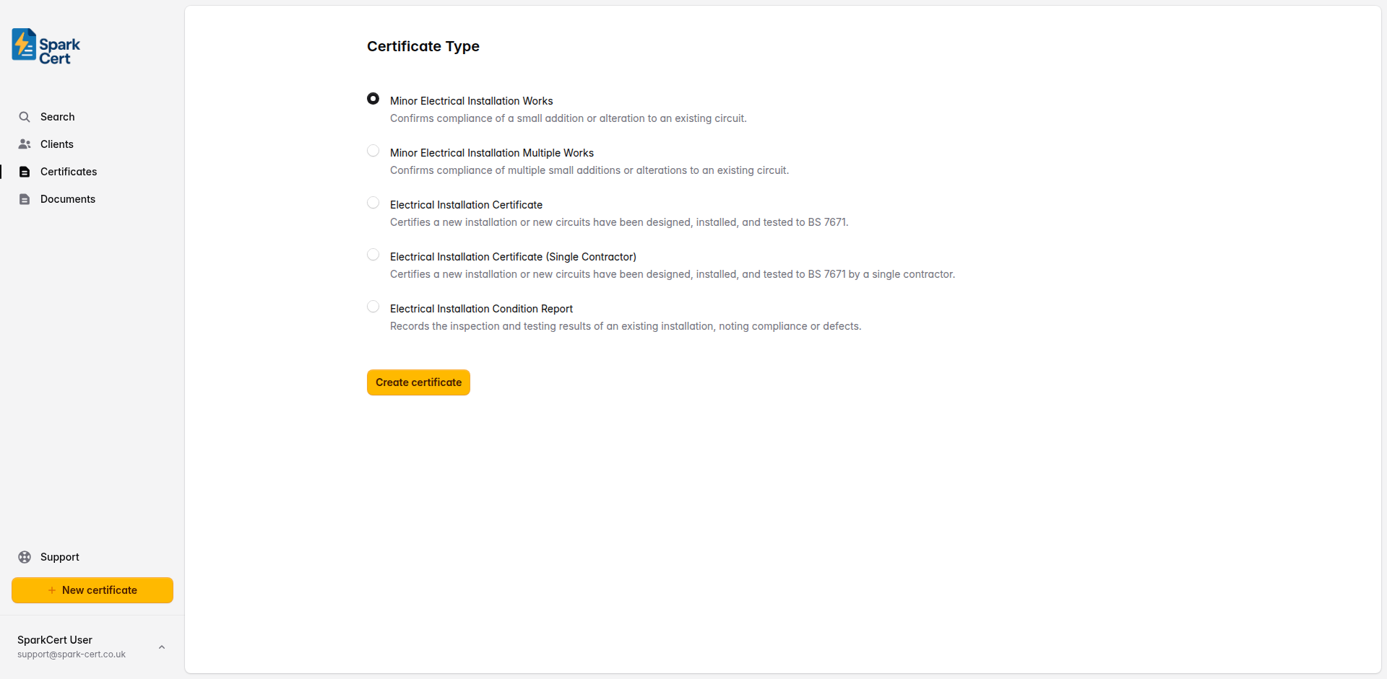
Task: Click the plus icon on New certificate
Action: tap(52, 590)
